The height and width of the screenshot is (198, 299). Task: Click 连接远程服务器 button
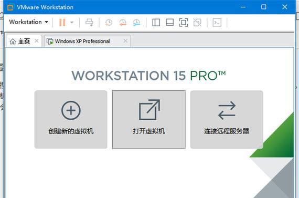227,120
